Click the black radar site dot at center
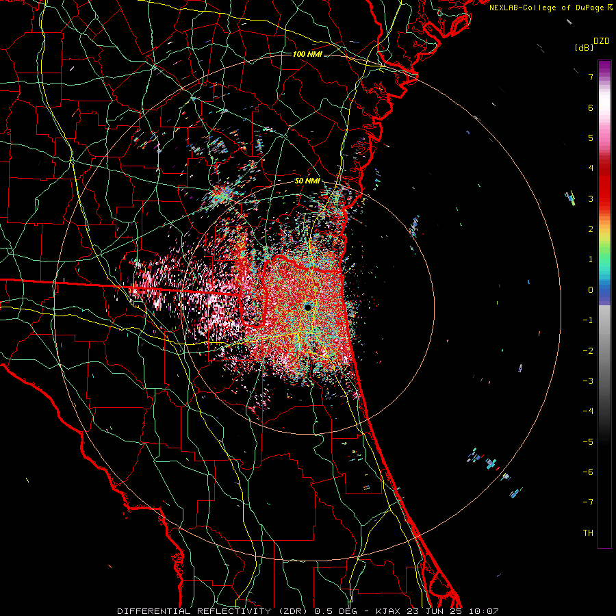Viewport: 616px width, 616px height. (x=307, y=307)
